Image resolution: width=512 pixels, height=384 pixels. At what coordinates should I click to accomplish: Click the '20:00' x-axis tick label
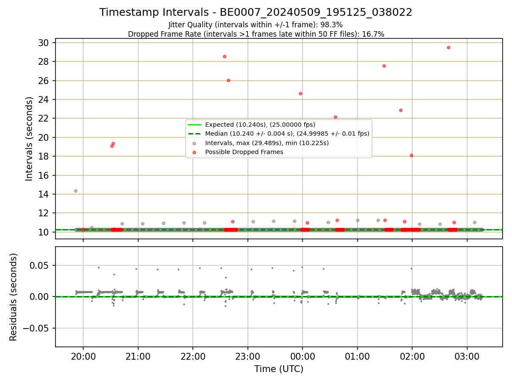tap(83, 356)
